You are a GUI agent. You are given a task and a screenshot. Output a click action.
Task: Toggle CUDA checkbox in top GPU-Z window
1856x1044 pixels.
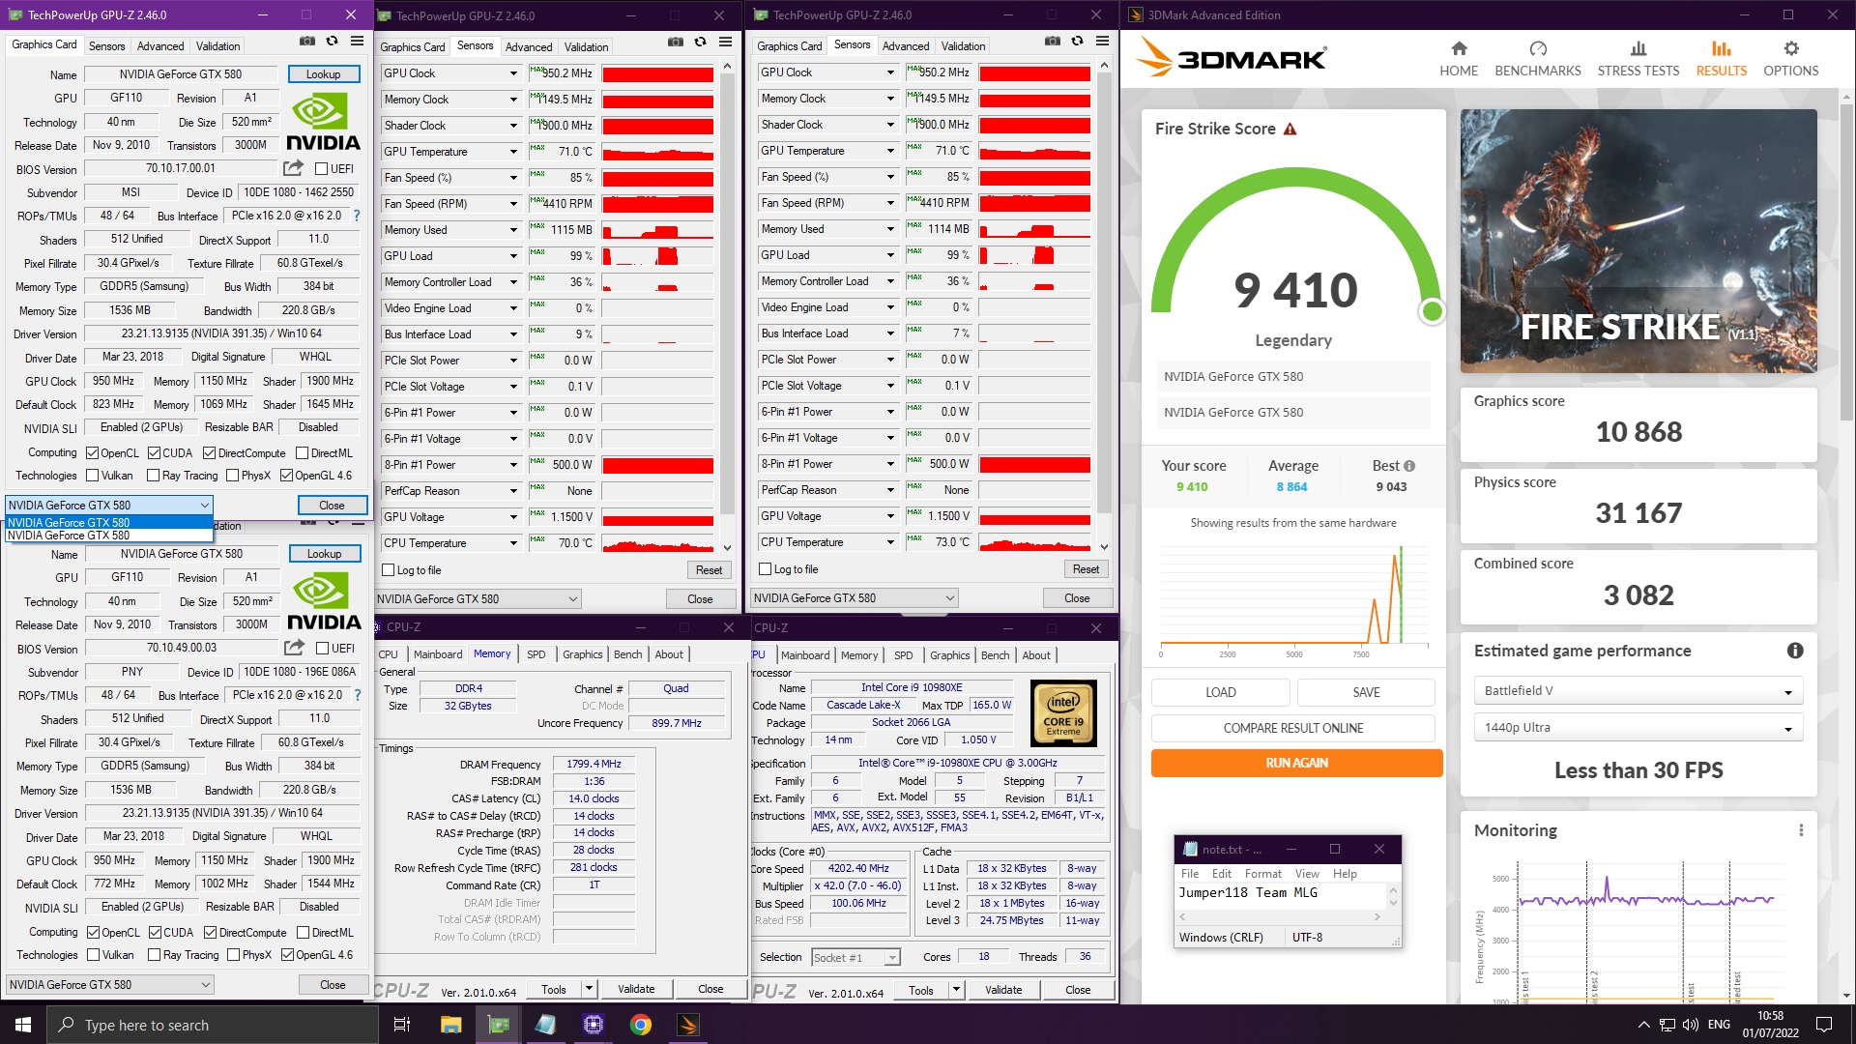154,452
